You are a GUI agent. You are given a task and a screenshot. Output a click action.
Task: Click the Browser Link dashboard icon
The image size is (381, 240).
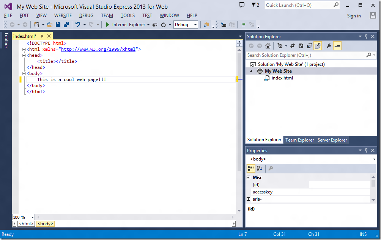[155, 25]
